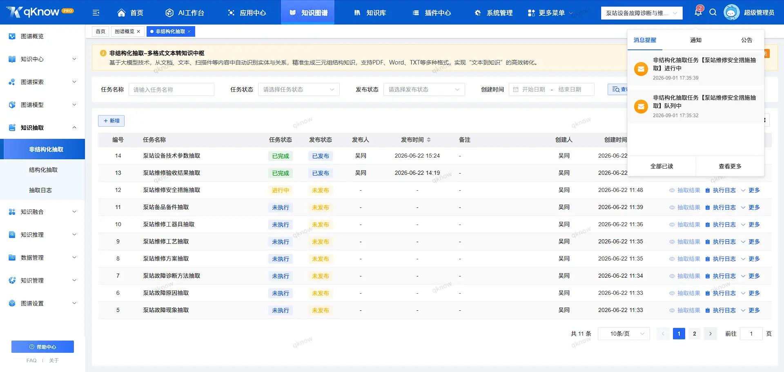
Task: Expand the 知识融合 sidebar section
Action: 42,212
